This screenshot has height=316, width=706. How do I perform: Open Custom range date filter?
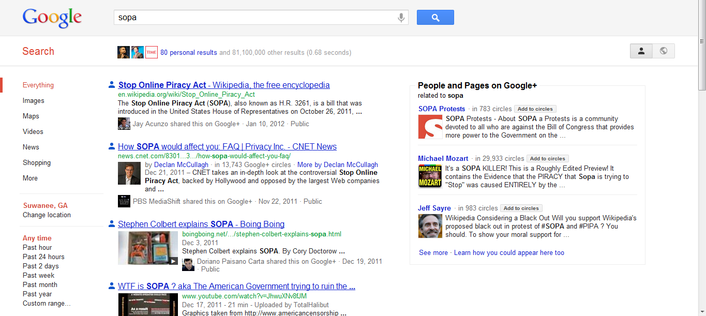point(47,304)
